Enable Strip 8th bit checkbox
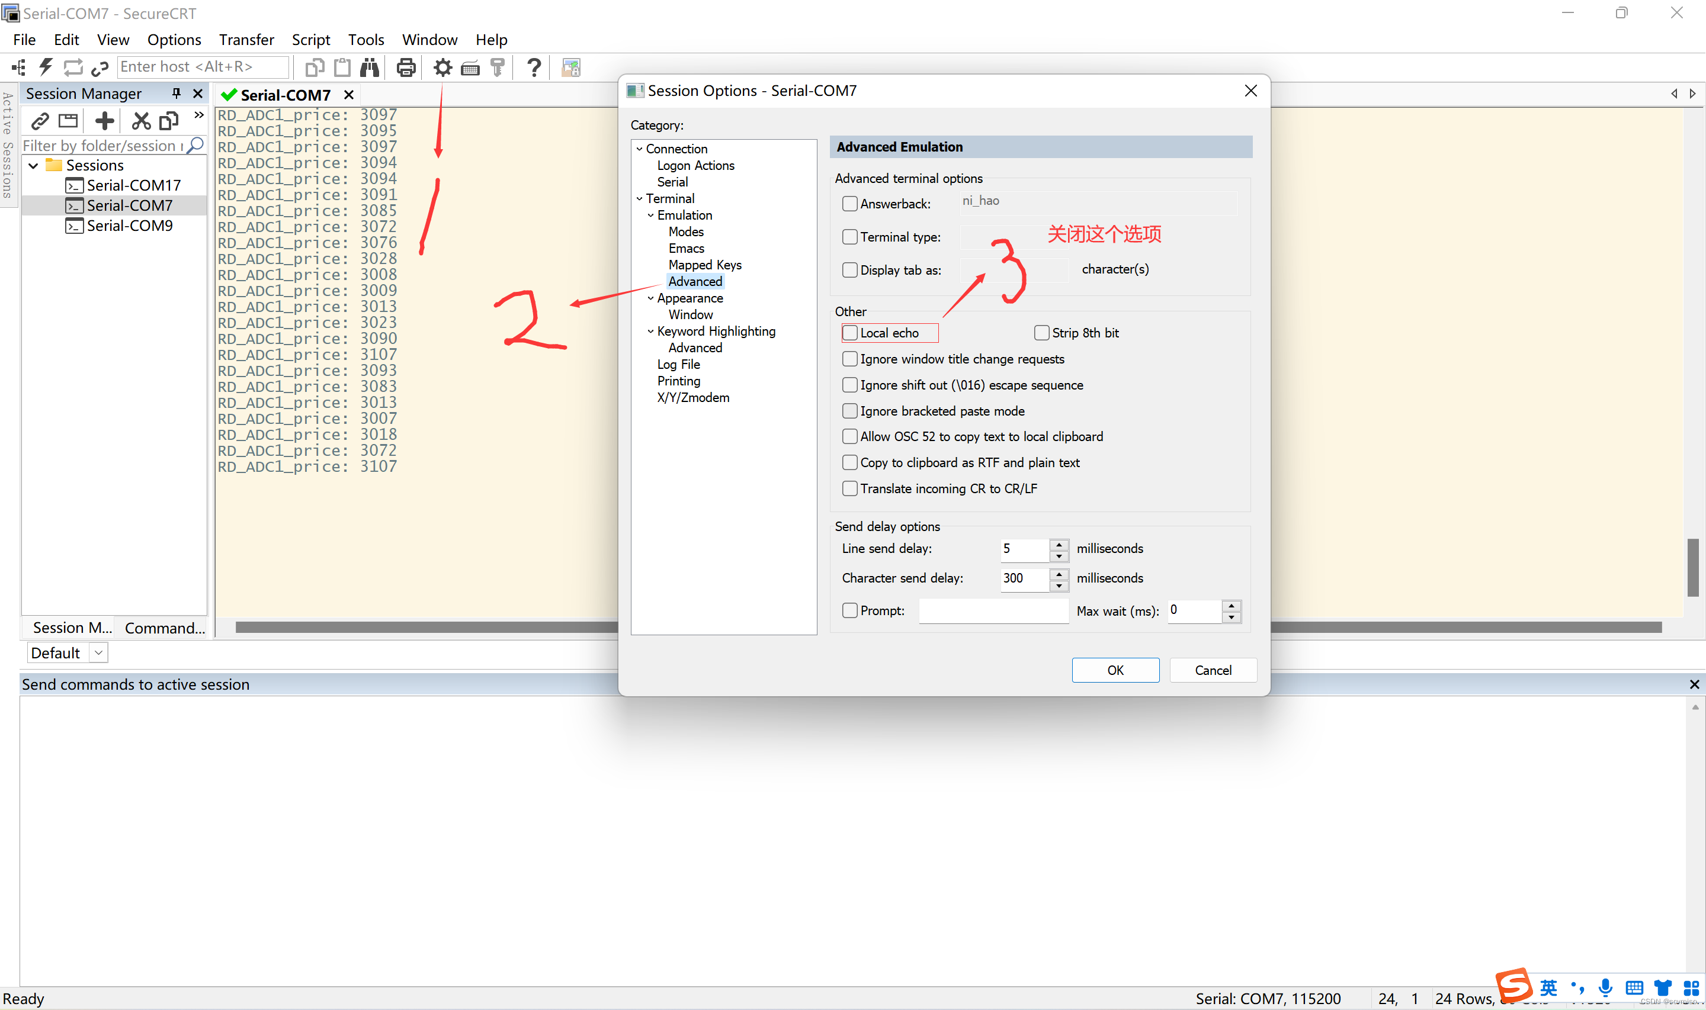The image size is (1706, 1010). click(1041, 333)
